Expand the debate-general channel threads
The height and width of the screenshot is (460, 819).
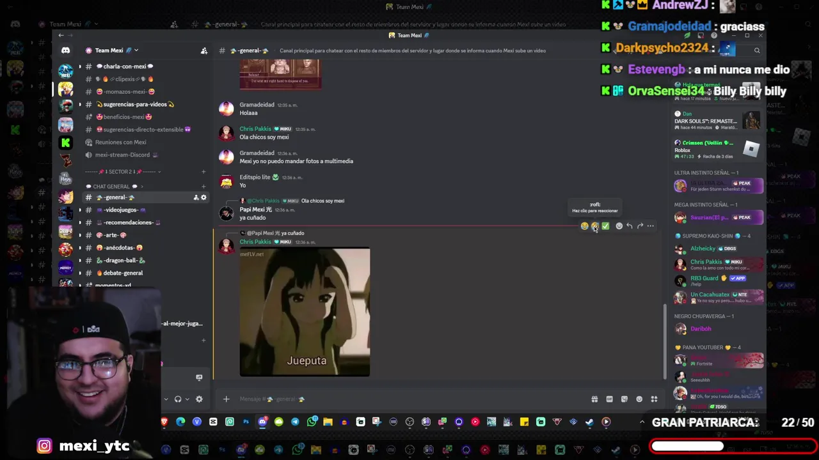click(x=80, y=273)
